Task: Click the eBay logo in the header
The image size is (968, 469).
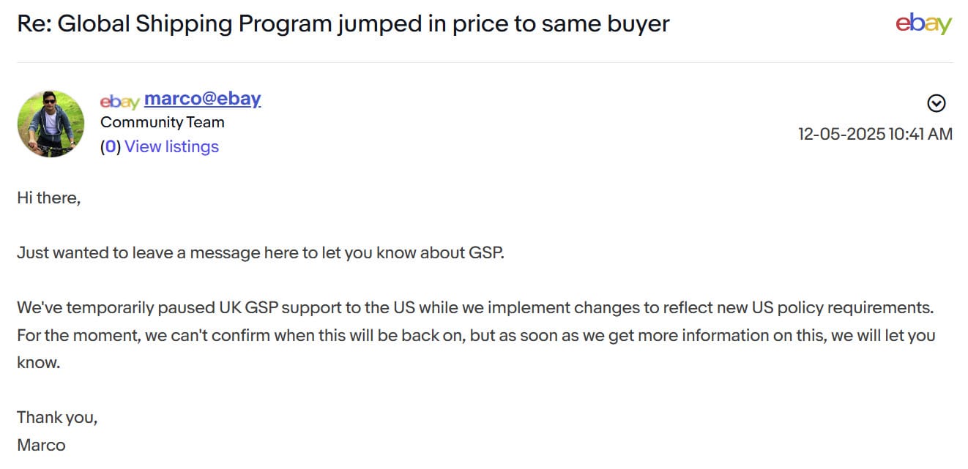Action: pos(923,23)
